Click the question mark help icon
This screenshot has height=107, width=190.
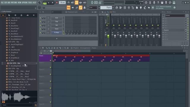158,3
